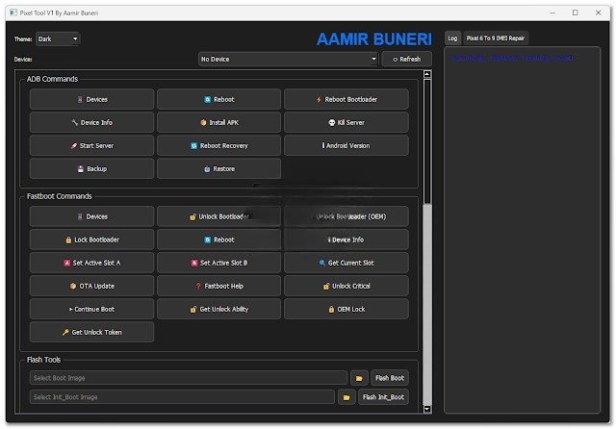The width and height of the screenshot is (616, 429).
Task: Click Reboot Bootloader lightning icon button
Action: tap(346, 99)
